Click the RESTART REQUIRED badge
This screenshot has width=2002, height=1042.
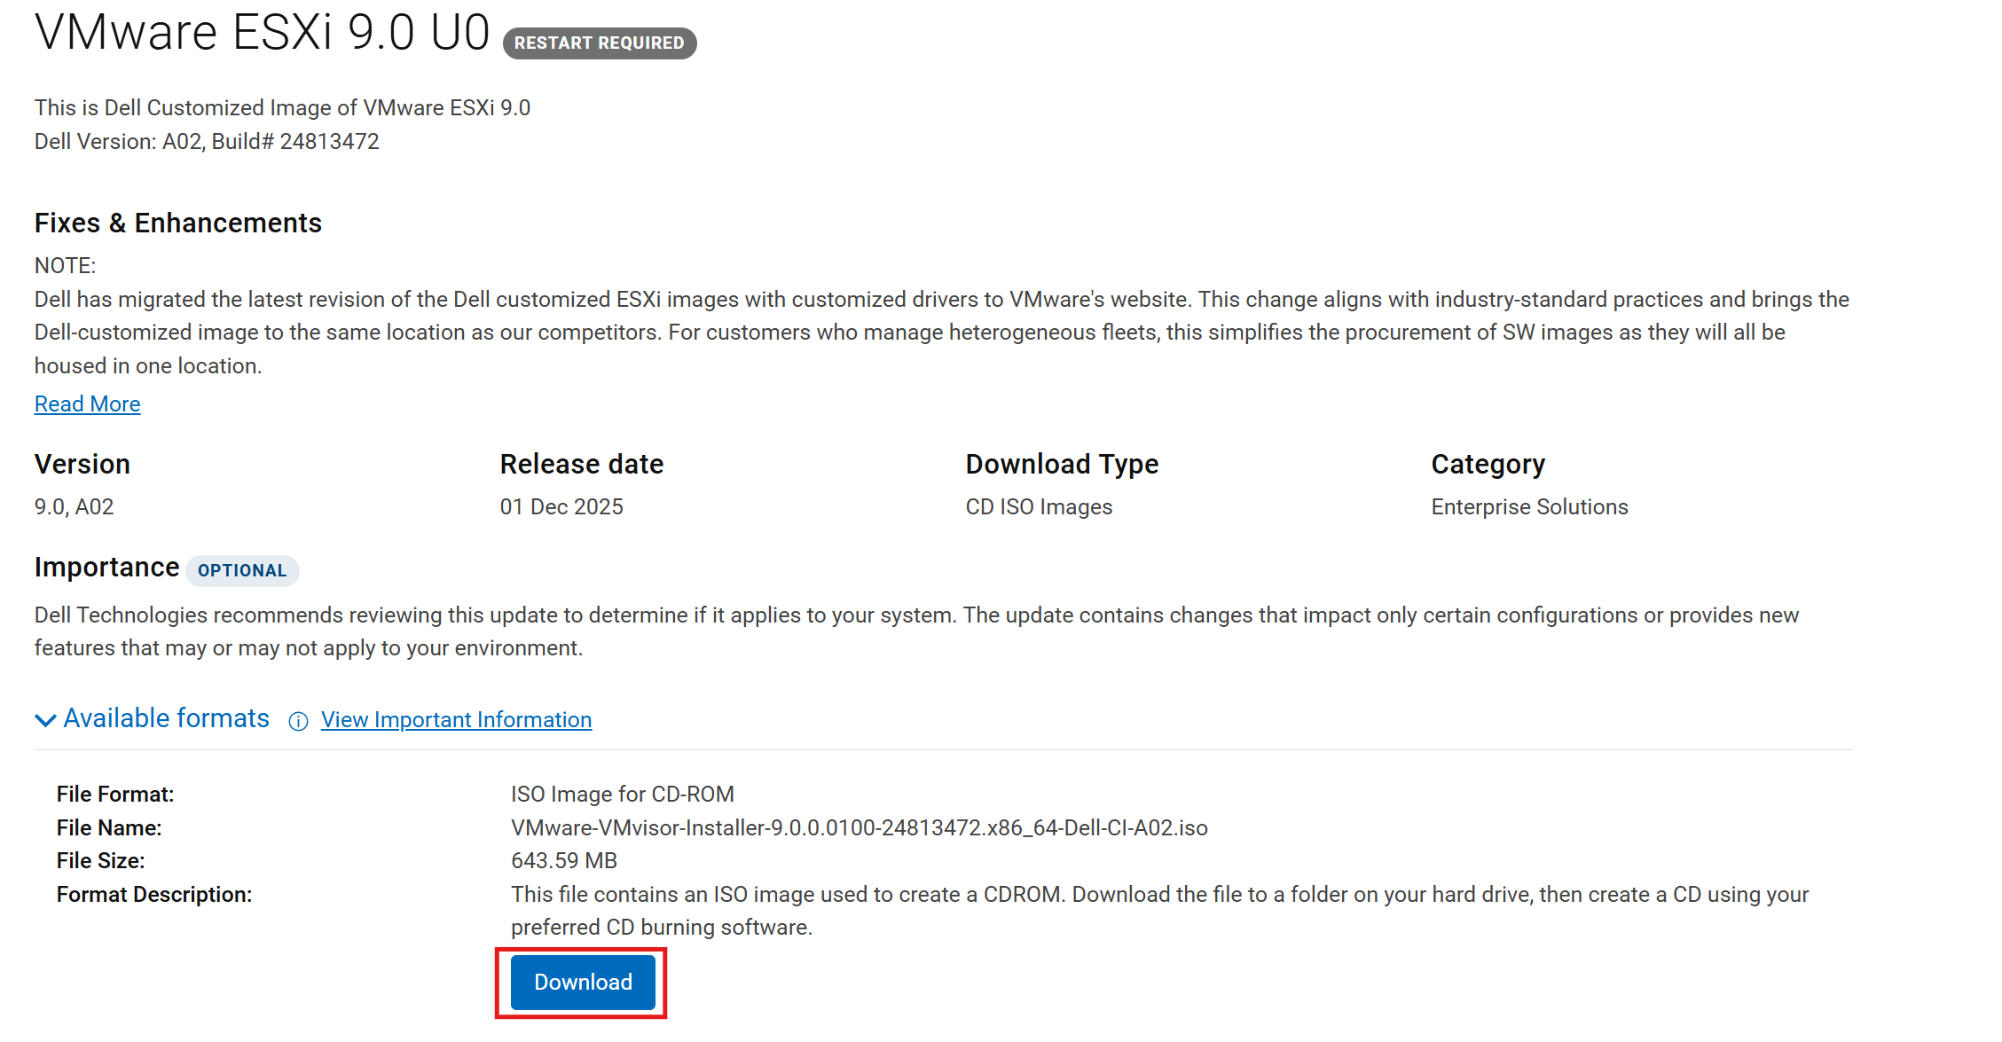(x=599, y=43)
